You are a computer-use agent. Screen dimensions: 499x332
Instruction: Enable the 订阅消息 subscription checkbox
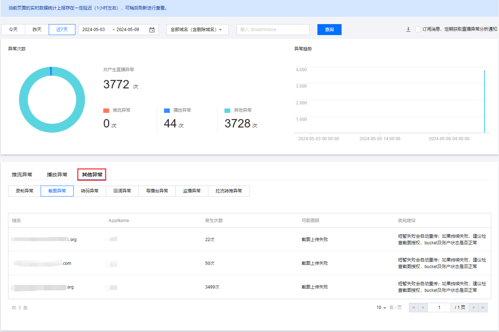point(418,29)
